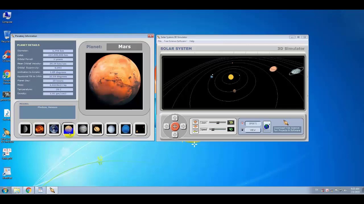Toggle the indicator light beside VIEW
The width and height of the screenshot is (364, 204).
(x=242, y=130)
